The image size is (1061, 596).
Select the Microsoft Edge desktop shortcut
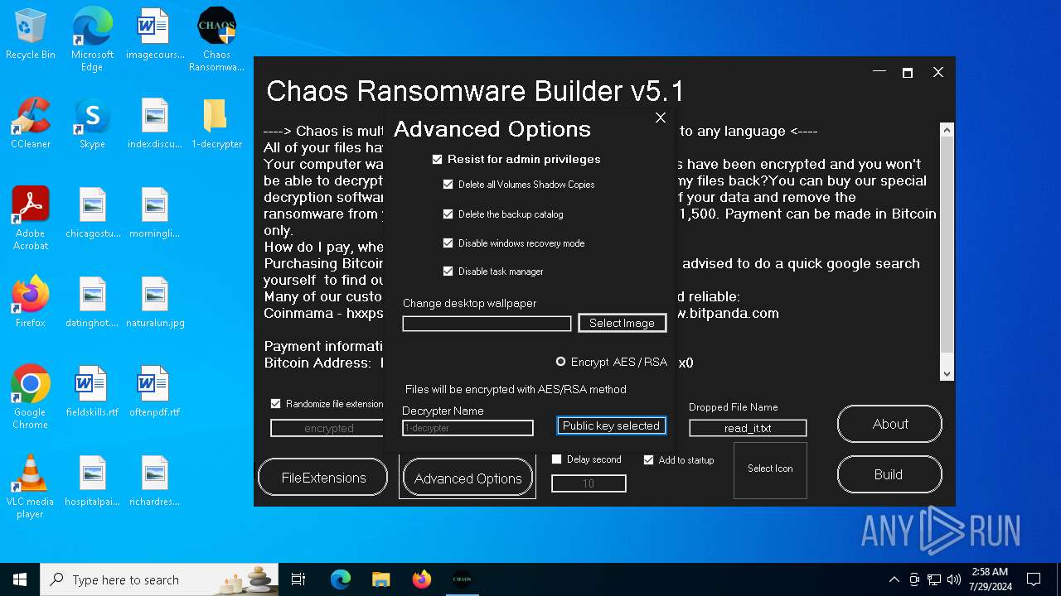click(92, 40)
